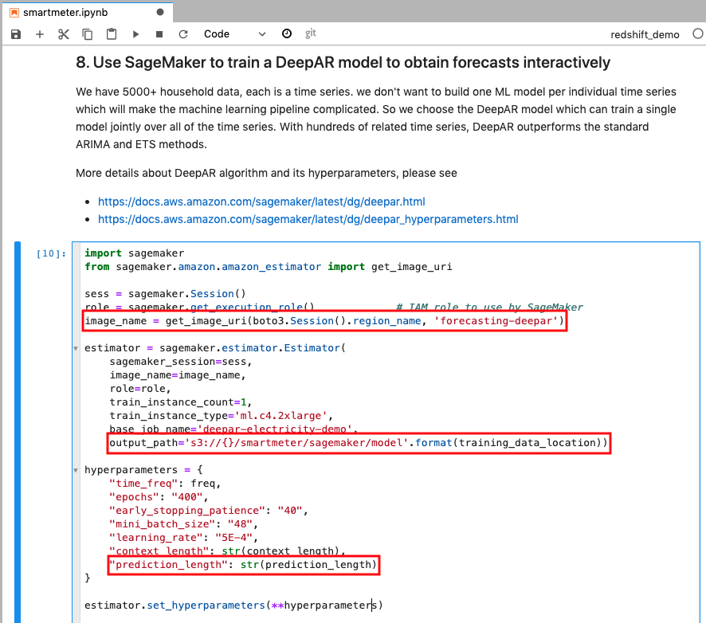Viewport: 706px width, 623px height.
Task: Cut the selected cell using the scissors icon
Action: pos(64,34)
